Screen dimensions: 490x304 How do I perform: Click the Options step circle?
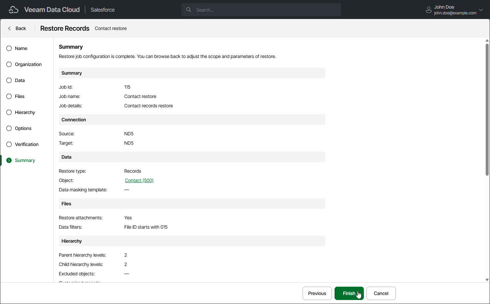(9, 128)
